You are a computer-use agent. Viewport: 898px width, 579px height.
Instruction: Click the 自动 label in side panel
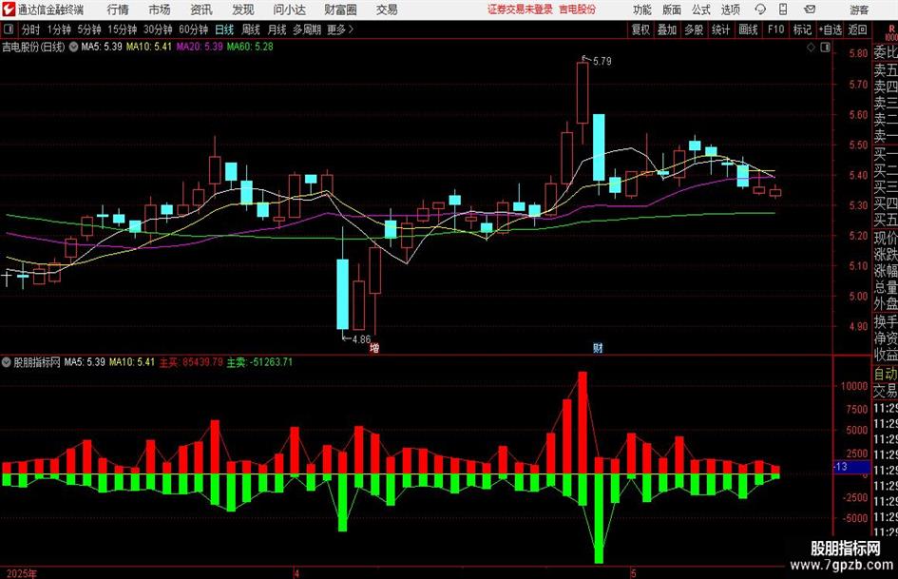(x=886, y=374)
